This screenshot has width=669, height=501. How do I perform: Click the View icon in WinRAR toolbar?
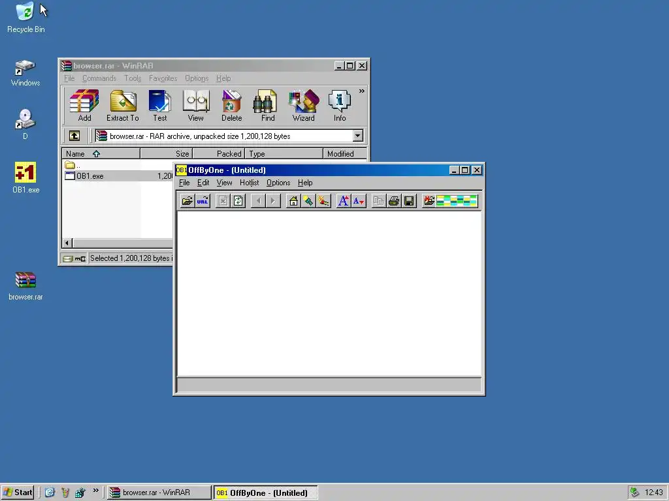click(x=196, y=106)
